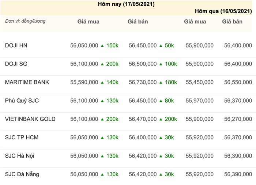Click the up arrow beside VIETINBANK sell 200k
The image size is (256, 185).
pyautogui.click(x=161, y=120)
